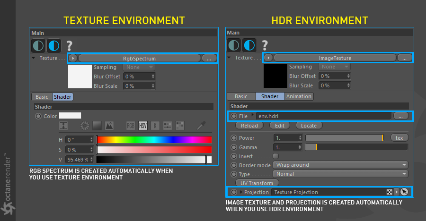This screenshot has width=426, height=221.
Task: Collapse the Texture section in HDR Environment
Action: point(229,58)
